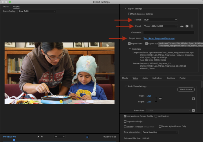
Task: Click the blue playhead on the timeline
Action: [x=14, y=140]
